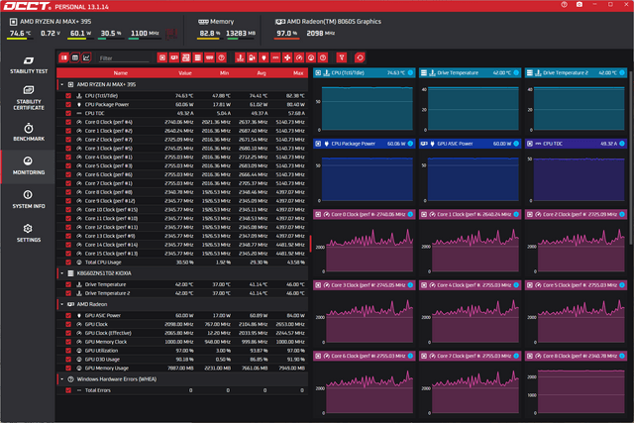The width and height of the screenshot is (634, 423).
Task: Click the Filter search field
Action: 124,58
